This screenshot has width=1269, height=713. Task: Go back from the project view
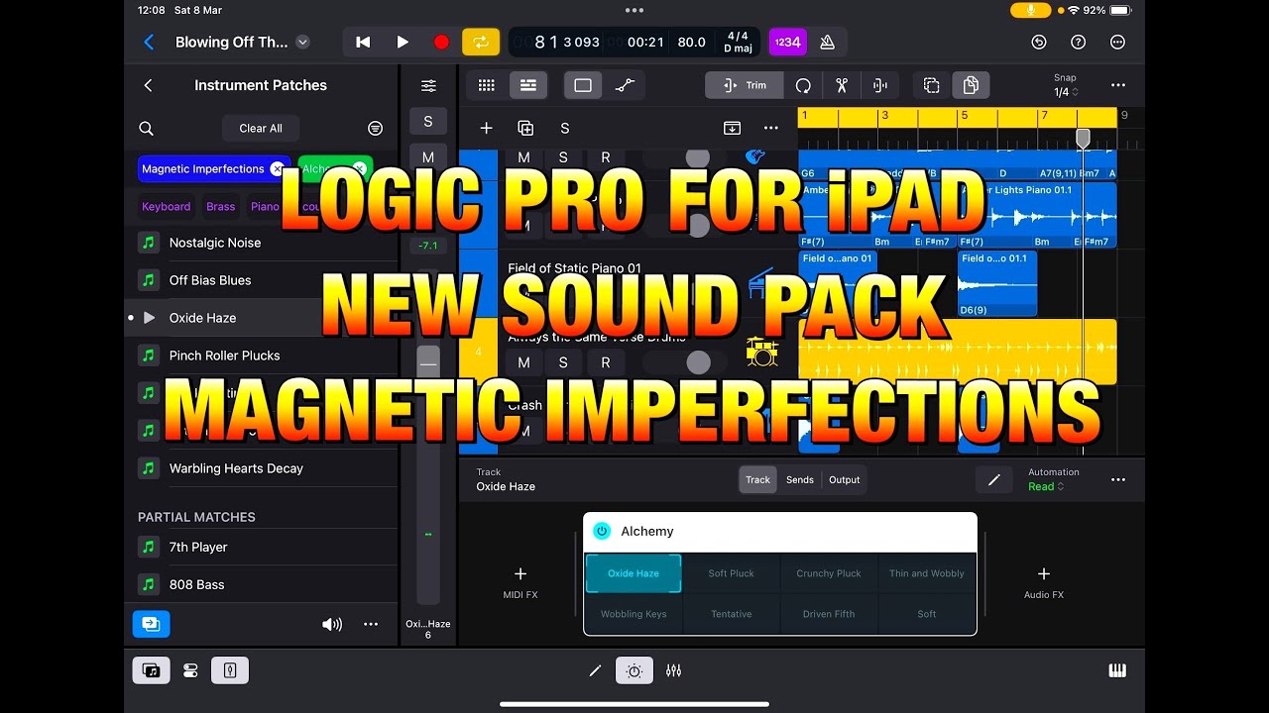tap(149, 42)
